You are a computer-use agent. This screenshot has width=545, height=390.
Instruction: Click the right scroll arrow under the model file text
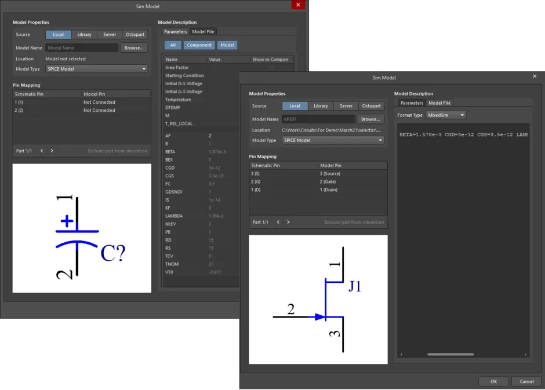coord(525,355)
